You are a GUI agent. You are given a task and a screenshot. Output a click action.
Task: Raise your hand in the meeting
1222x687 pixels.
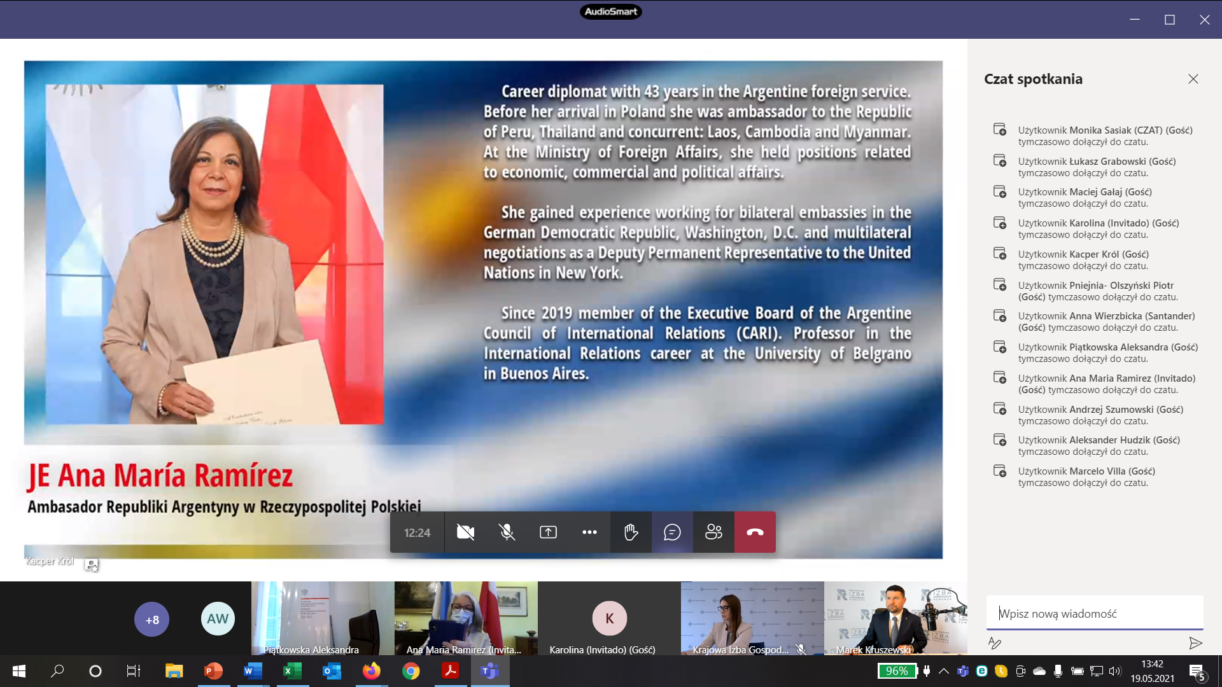tap(631, 532)
